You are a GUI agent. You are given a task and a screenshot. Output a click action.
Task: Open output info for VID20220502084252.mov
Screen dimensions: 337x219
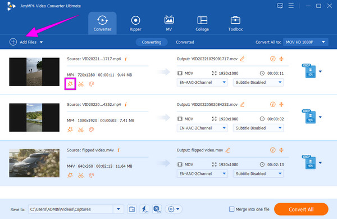coord(273,104)
